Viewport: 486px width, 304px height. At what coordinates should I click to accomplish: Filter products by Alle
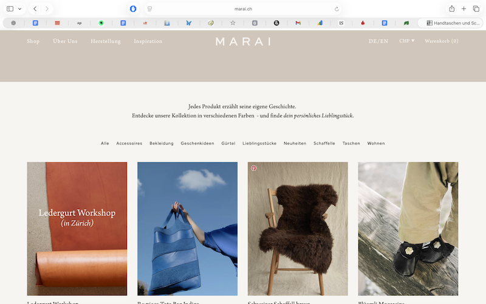pyautogui.click(x=104, y=143)
